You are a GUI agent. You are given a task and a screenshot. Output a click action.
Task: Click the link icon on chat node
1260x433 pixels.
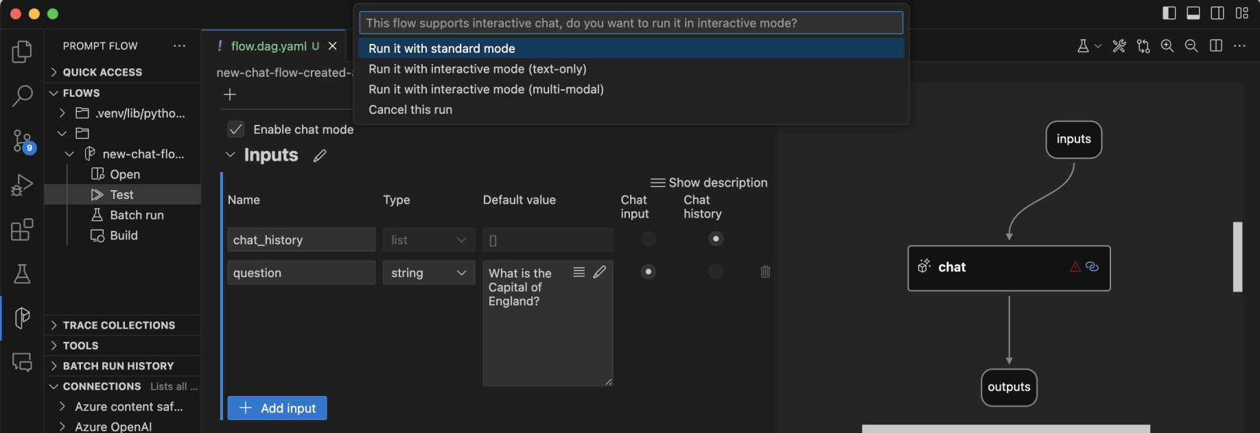click(x=1092, y=267)
